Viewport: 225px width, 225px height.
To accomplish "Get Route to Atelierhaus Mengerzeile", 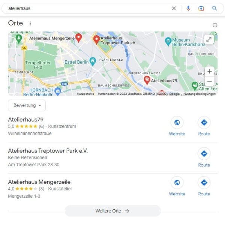I will tap(204, 186).
